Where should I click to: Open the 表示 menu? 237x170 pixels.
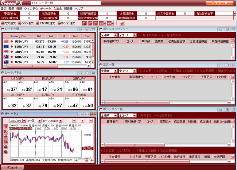tap(11, 9)
